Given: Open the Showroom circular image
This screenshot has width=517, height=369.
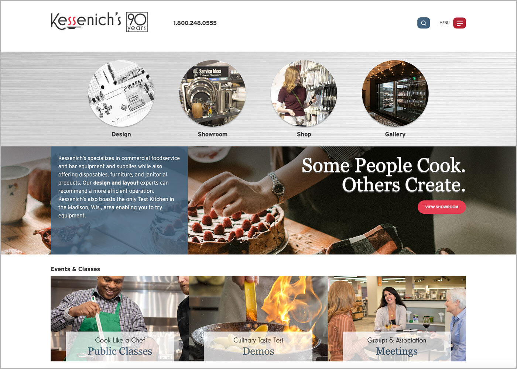Looking at the screenshot, I should [x=213, y=93].
